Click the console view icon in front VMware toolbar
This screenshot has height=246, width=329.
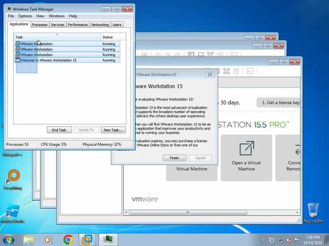[250, 71]
